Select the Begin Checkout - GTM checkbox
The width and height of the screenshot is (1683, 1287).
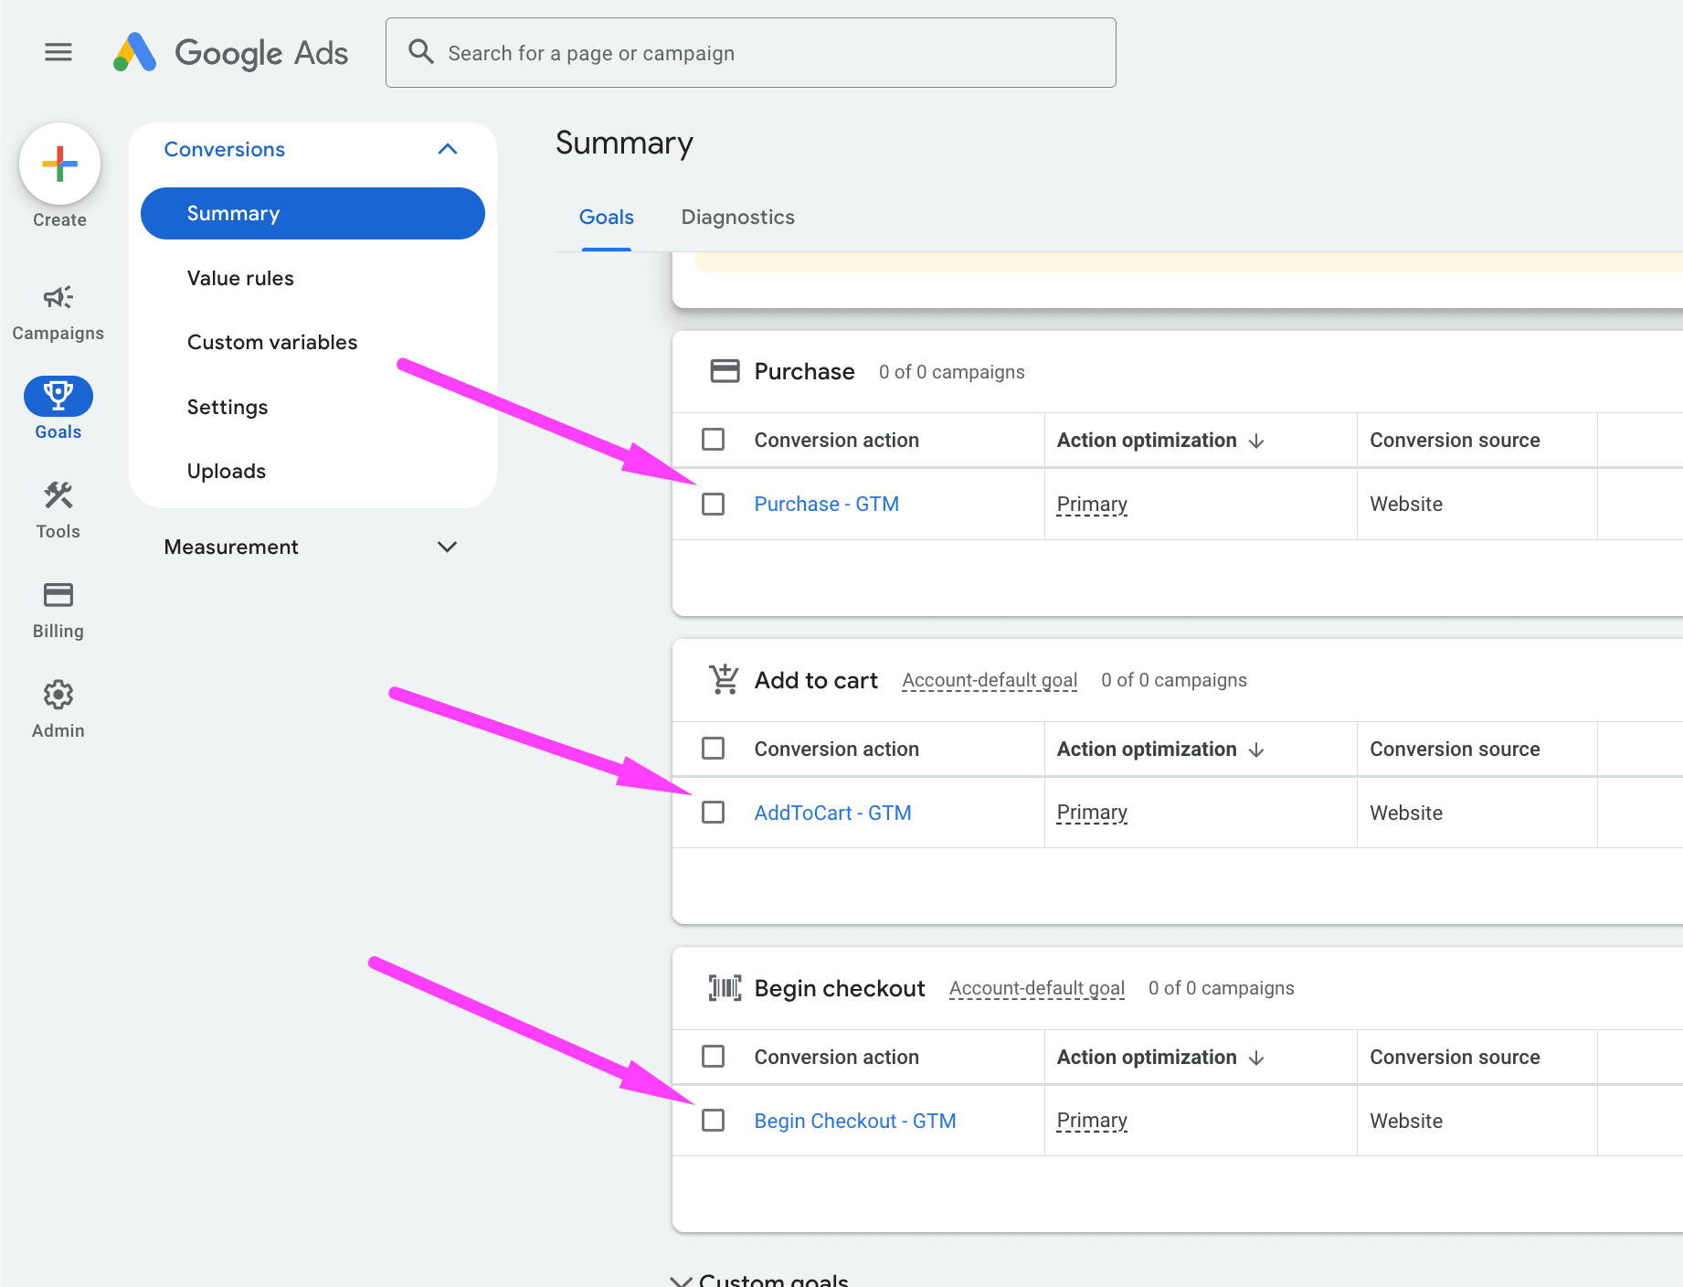point(713,1120)
